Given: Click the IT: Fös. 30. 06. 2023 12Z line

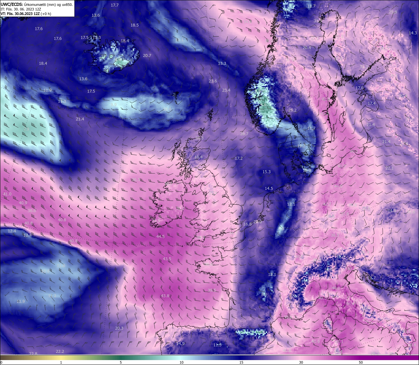Looking at the screenshot, I should [x=21, y=9].
